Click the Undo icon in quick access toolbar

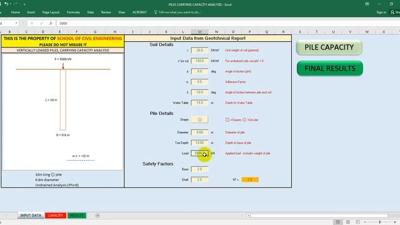point(6,4)
